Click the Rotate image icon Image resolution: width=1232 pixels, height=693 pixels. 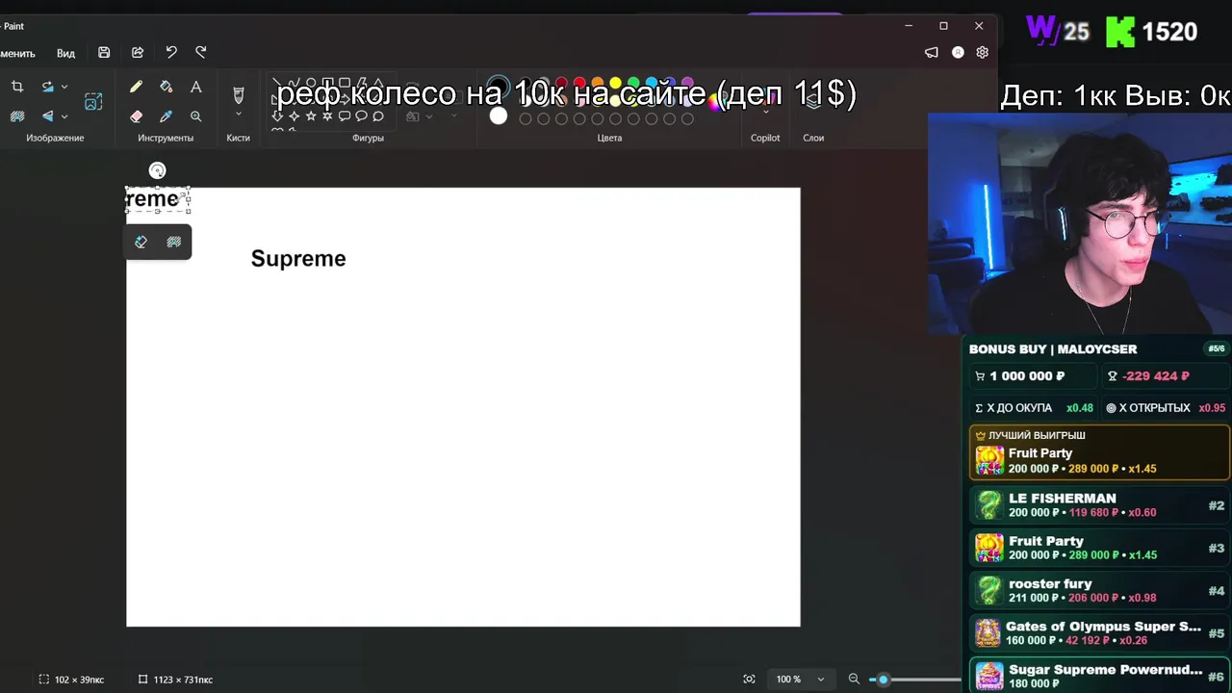[x=47, y=87]
